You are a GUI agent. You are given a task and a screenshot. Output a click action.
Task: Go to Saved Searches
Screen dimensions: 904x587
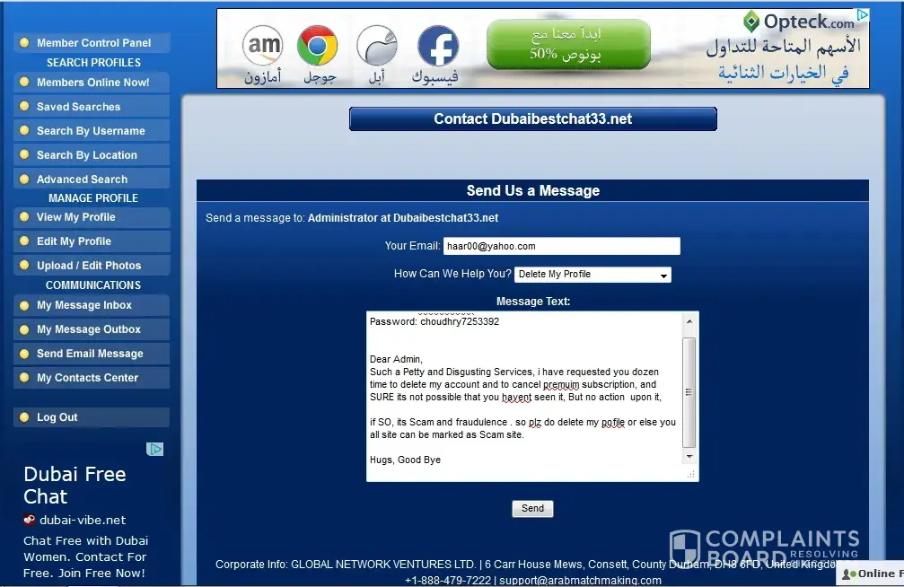pos(92,107)
